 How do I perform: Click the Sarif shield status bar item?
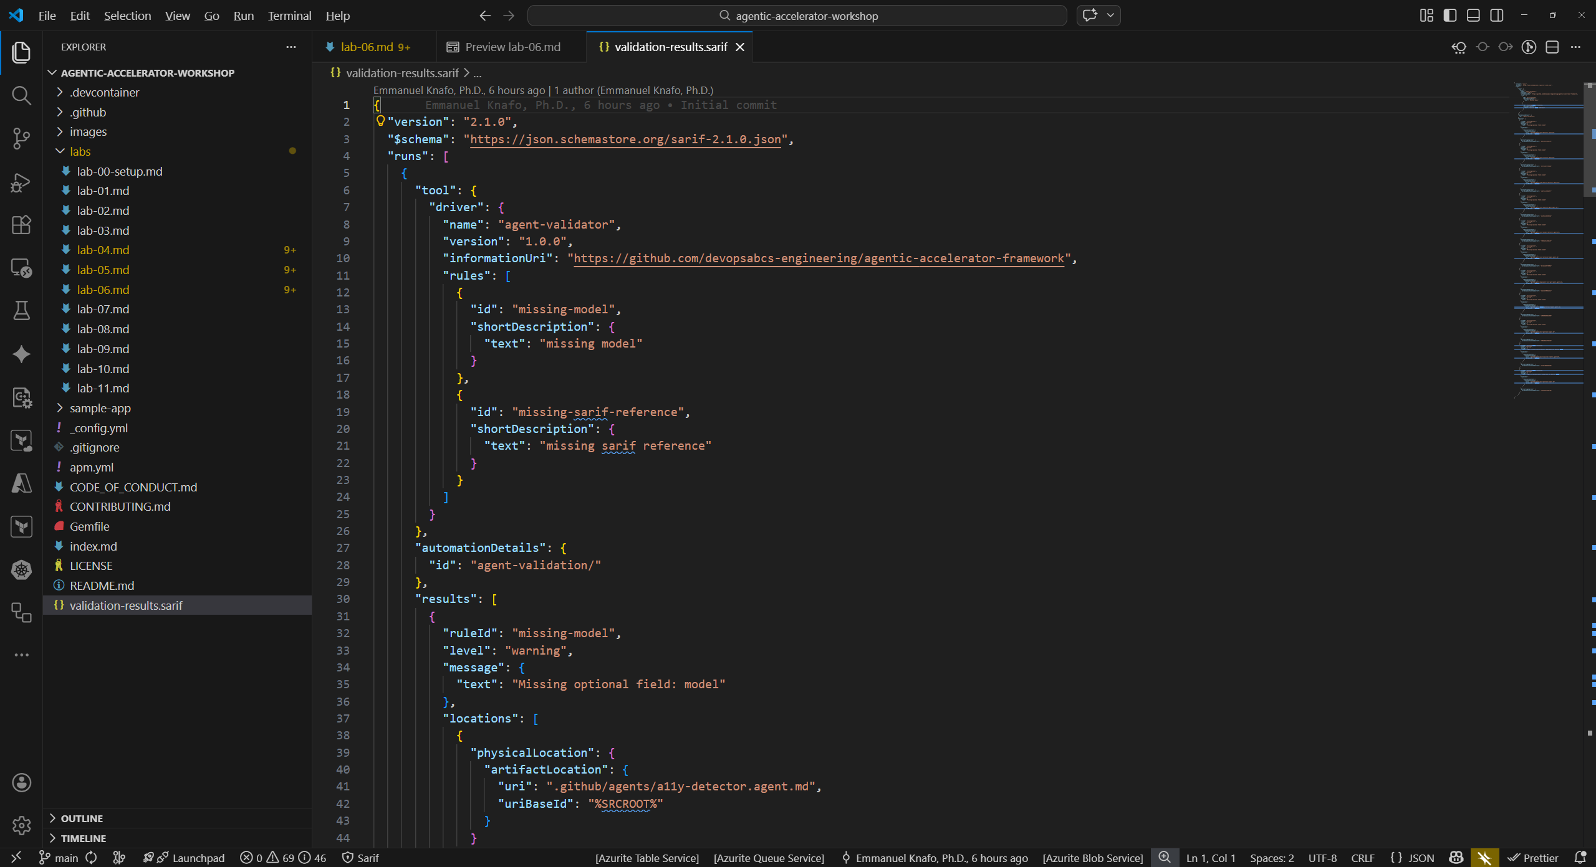click(360, 858)
